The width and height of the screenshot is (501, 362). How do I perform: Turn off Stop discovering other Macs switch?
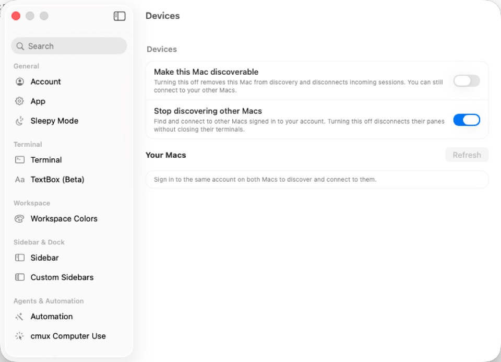pos(467,120)
